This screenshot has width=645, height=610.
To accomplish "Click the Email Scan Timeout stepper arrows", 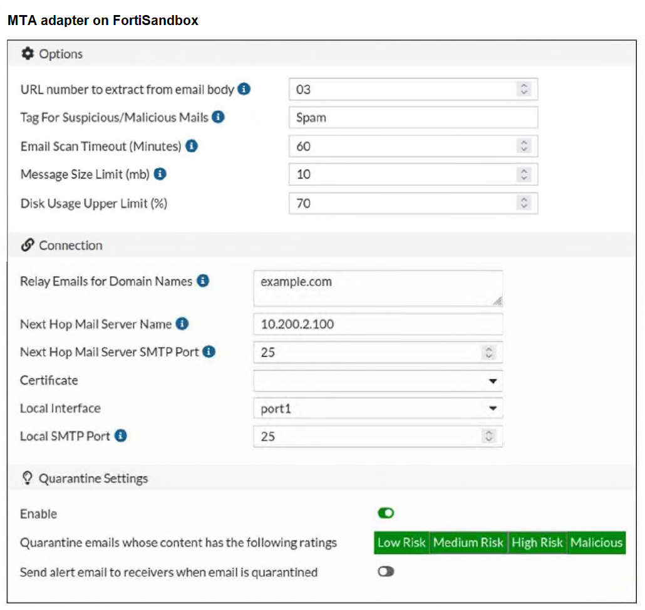I will click(524, 146).
